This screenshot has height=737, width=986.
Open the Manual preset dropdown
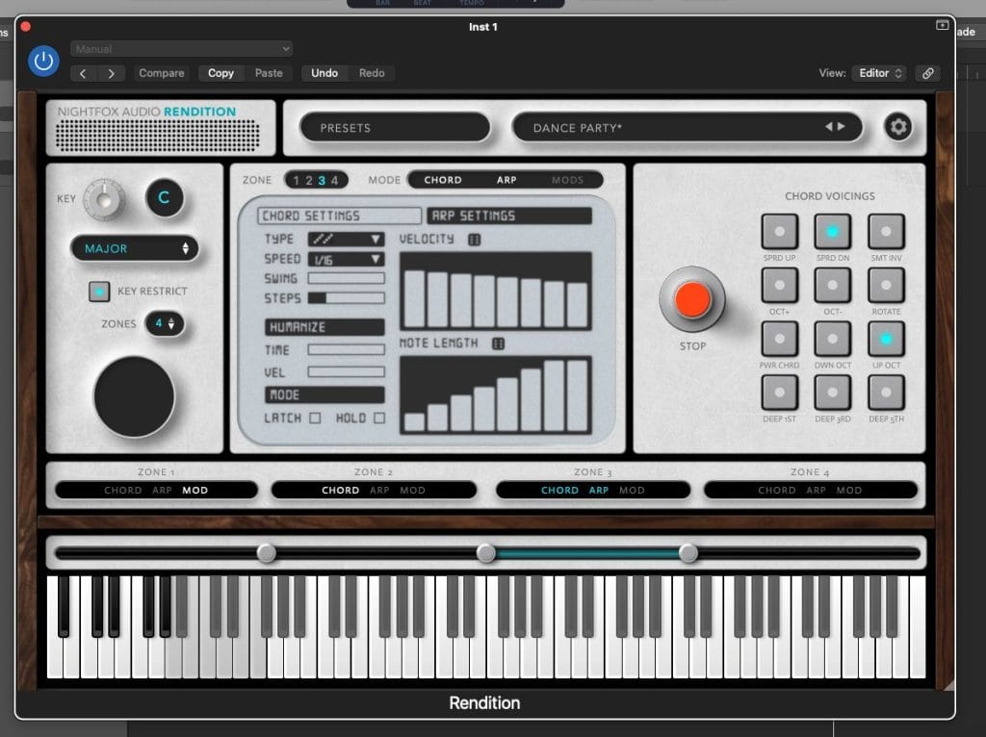(x=181, y=49)
